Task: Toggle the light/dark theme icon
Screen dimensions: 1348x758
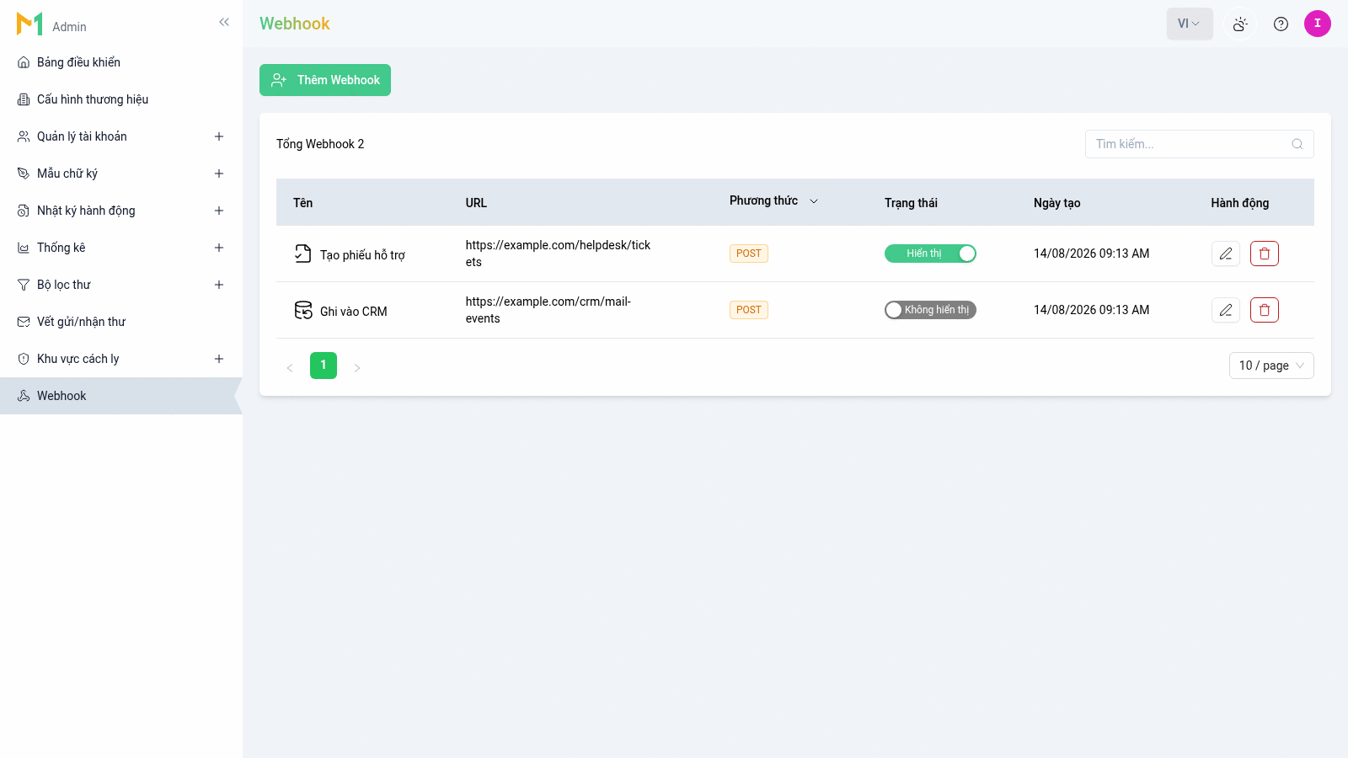Action: 1240,24
